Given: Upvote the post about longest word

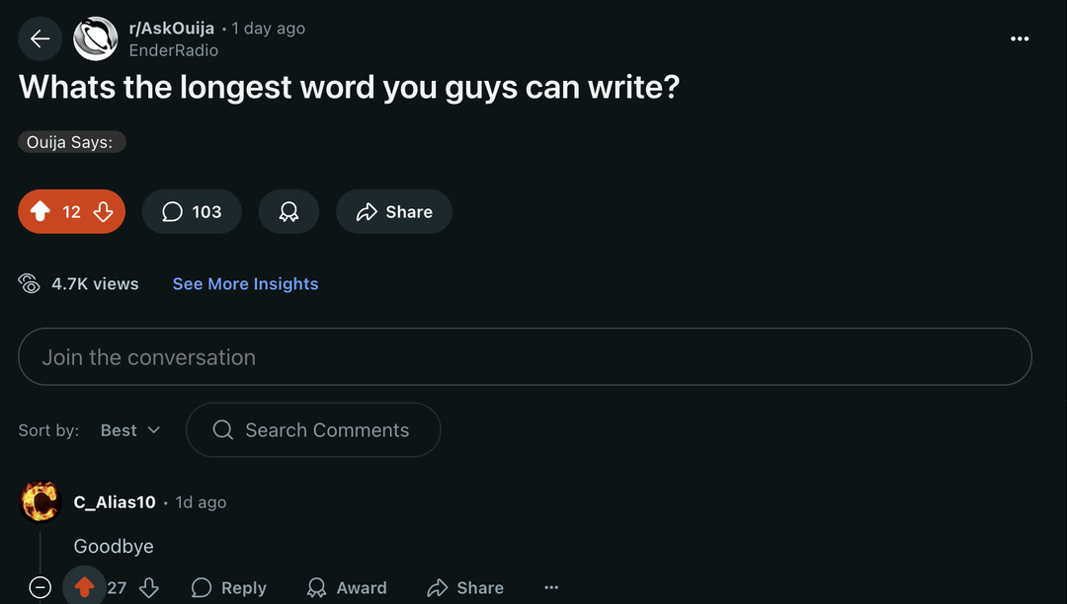Looking at the screenshot, I should [x=41, y=211].
